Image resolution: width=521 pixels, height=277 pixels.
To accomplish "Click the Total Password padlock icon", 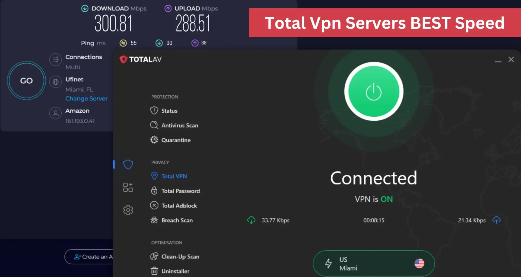I will click(x=154, y=191).
